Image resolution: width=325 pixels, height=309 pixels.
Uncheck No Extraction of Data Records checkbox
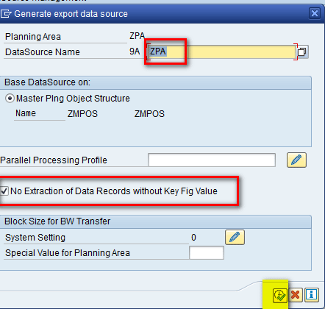pyautogui.click(x=4, y=191)
